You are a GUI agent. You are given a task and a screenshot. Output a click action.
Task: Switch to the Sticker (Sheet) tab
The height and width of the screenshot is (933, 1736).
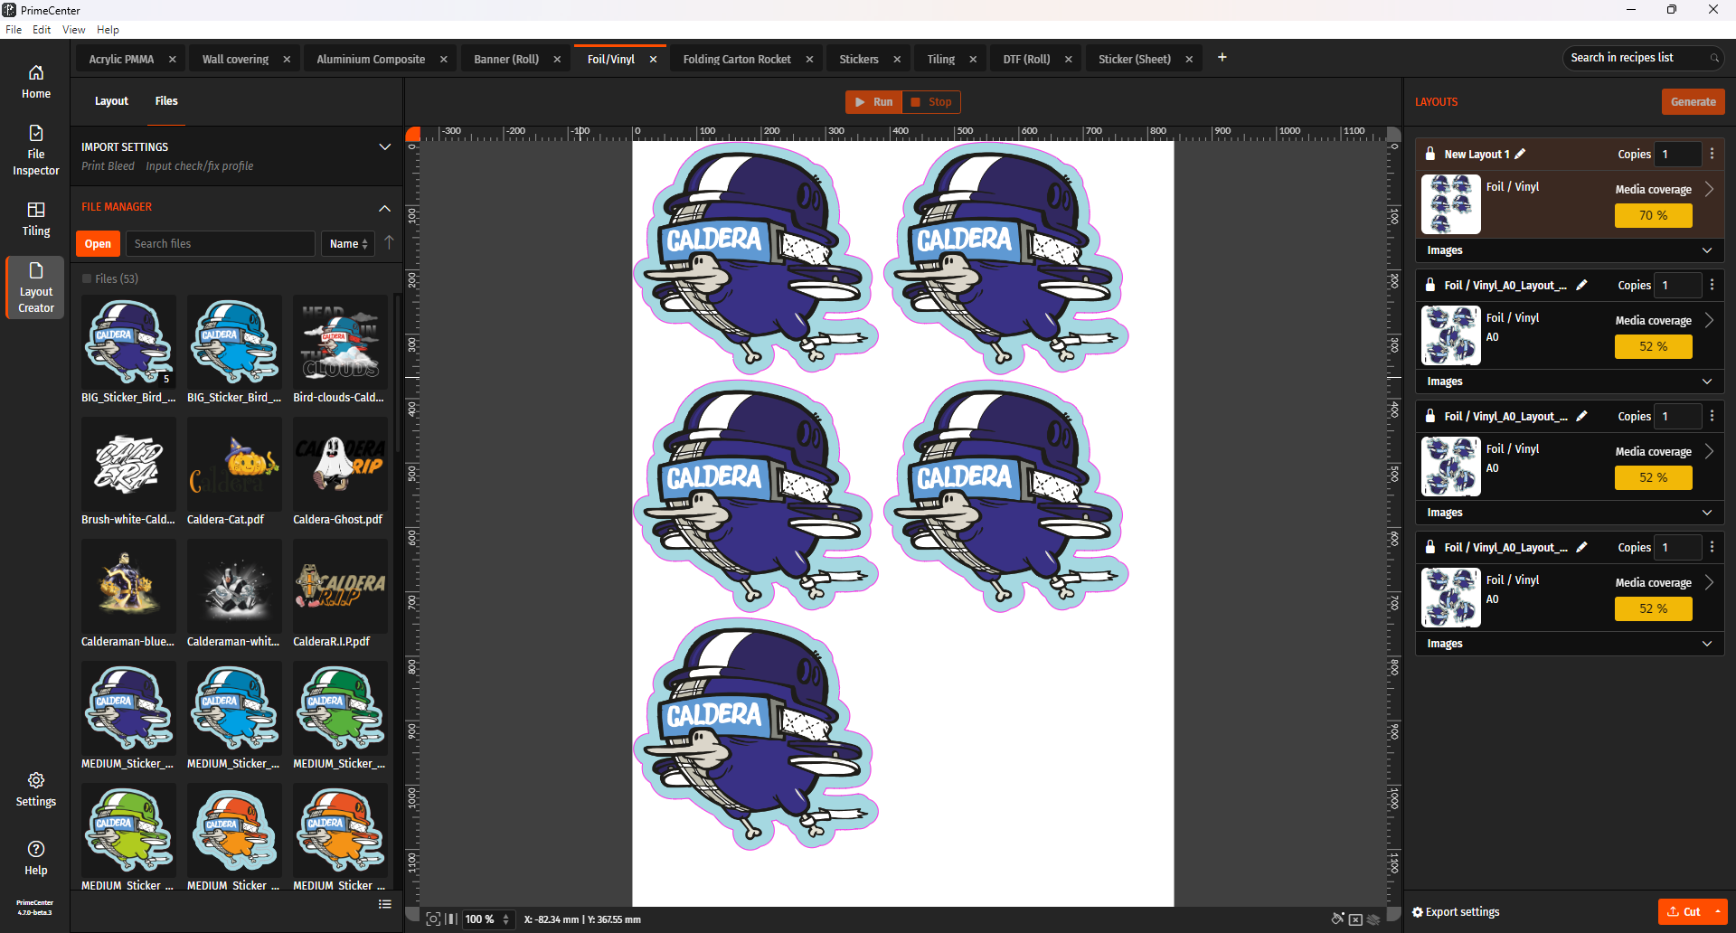1135,59
